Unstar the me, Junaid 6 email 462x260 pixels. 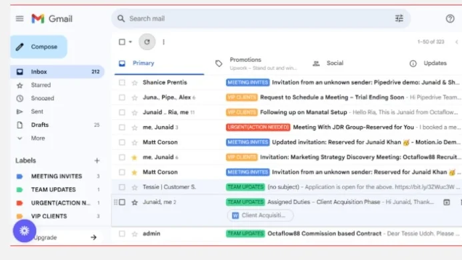pos(135,157)
